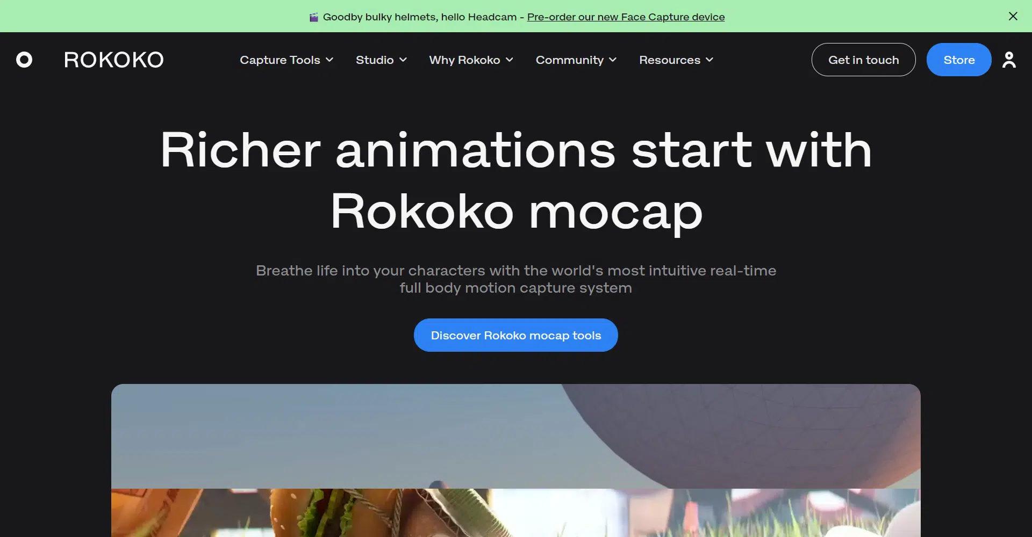Click the clapperboard emoji in the banner

coord(314,17)
